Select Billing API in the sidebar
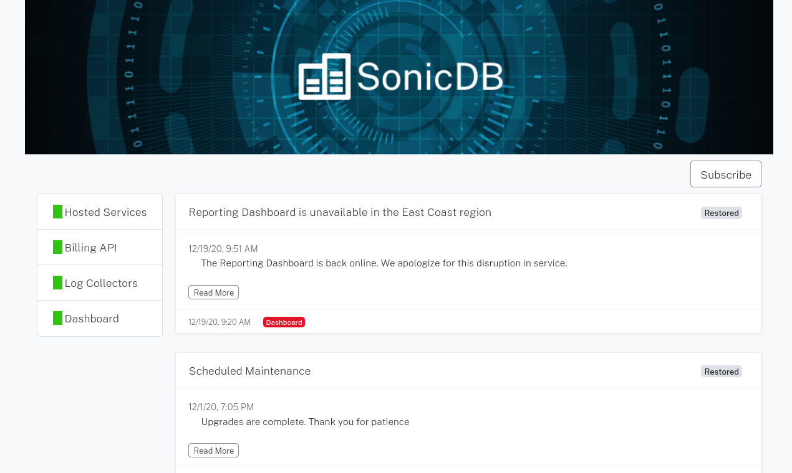Image resolution: width=792 pixels, height=473 pixels. (x=100, y=247)
